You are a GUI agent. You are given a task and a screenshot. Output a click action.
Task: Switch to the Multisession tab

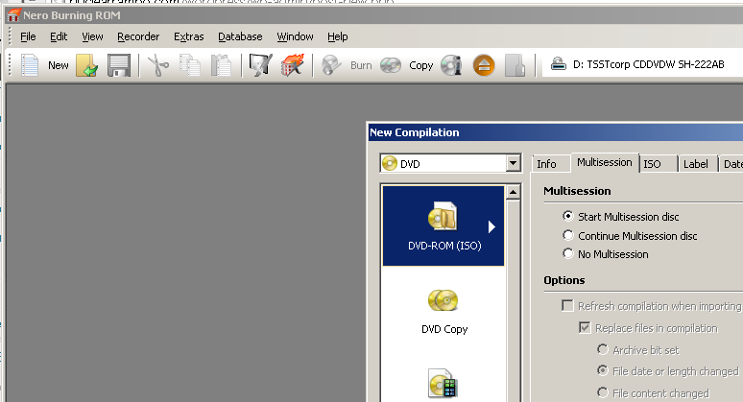click(x=605, y=162)
